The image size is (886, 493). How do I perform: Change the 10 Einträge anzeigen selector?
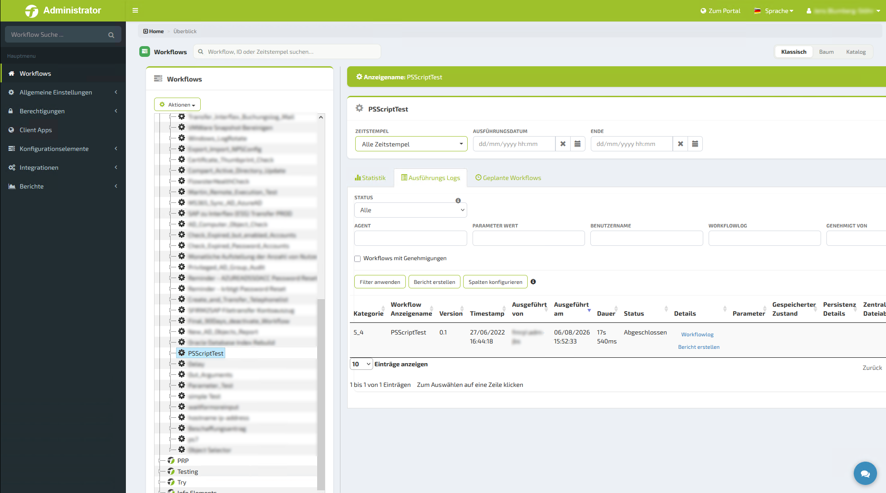pyautogui.click(x=361, y=364)
